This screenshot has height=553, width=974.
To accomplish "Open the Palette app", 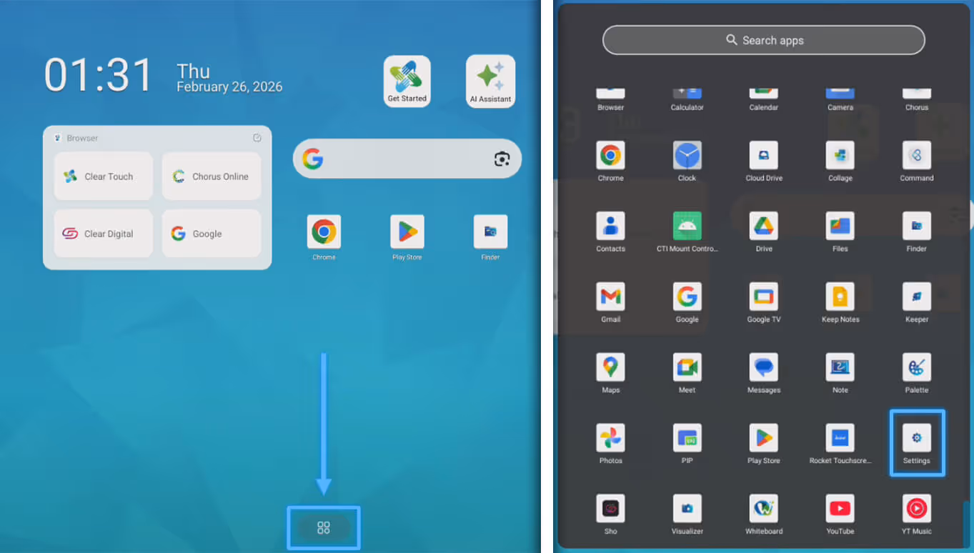I will point(917,374).
